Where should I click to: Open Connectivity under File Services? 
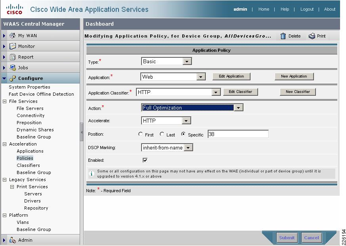tap(31, 115)
